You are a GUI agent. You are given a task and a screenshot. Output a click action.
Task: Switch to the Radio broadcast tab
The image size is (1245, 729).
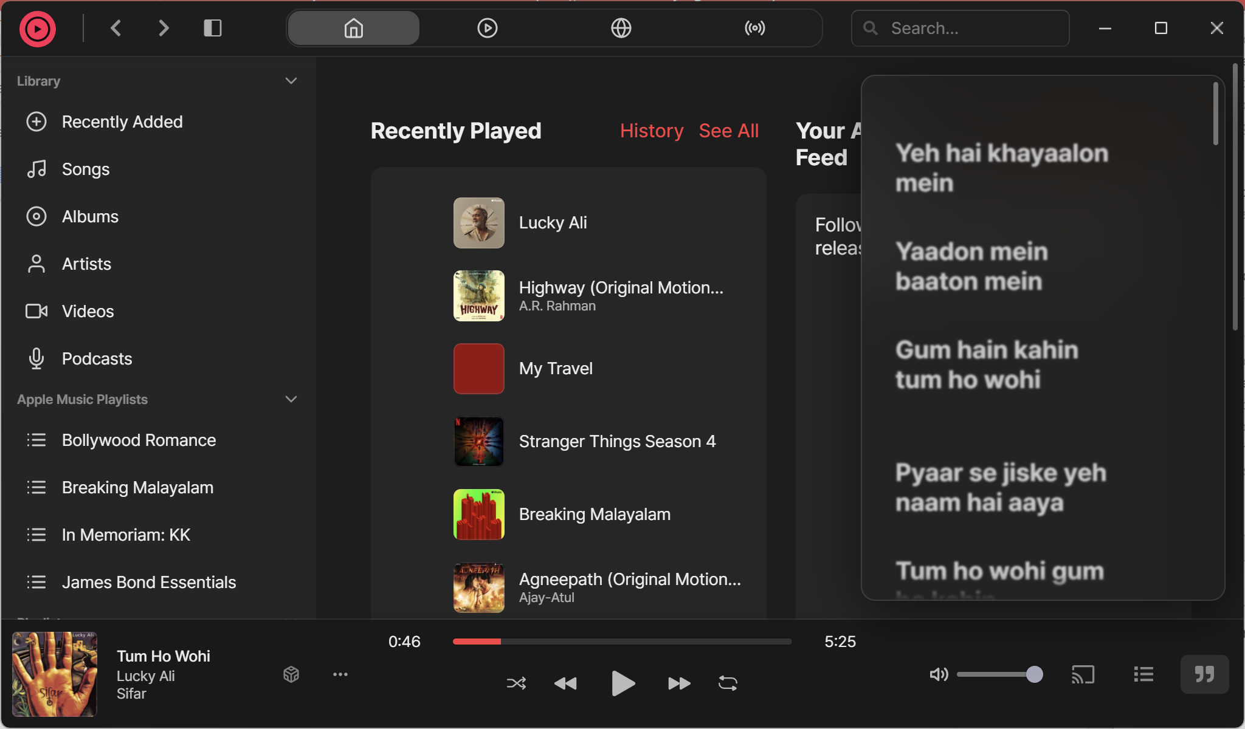click(x=754, y=28)
